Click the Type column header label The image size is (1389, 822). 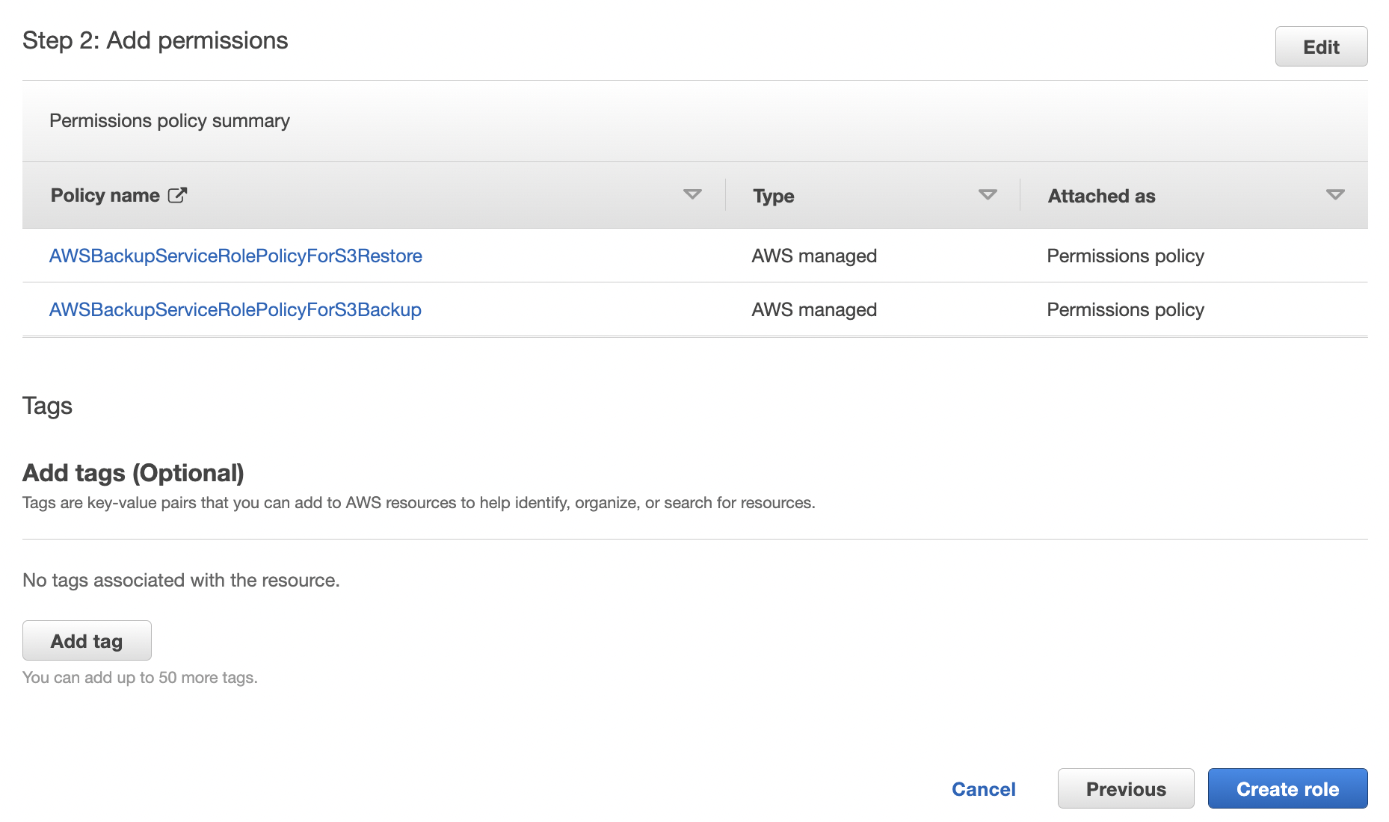(x=773, y=197)
